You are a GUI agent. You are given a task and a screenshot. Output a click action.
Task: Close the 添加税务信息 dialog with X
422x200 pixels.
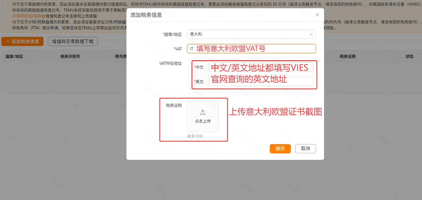click(x=317, y=15)
